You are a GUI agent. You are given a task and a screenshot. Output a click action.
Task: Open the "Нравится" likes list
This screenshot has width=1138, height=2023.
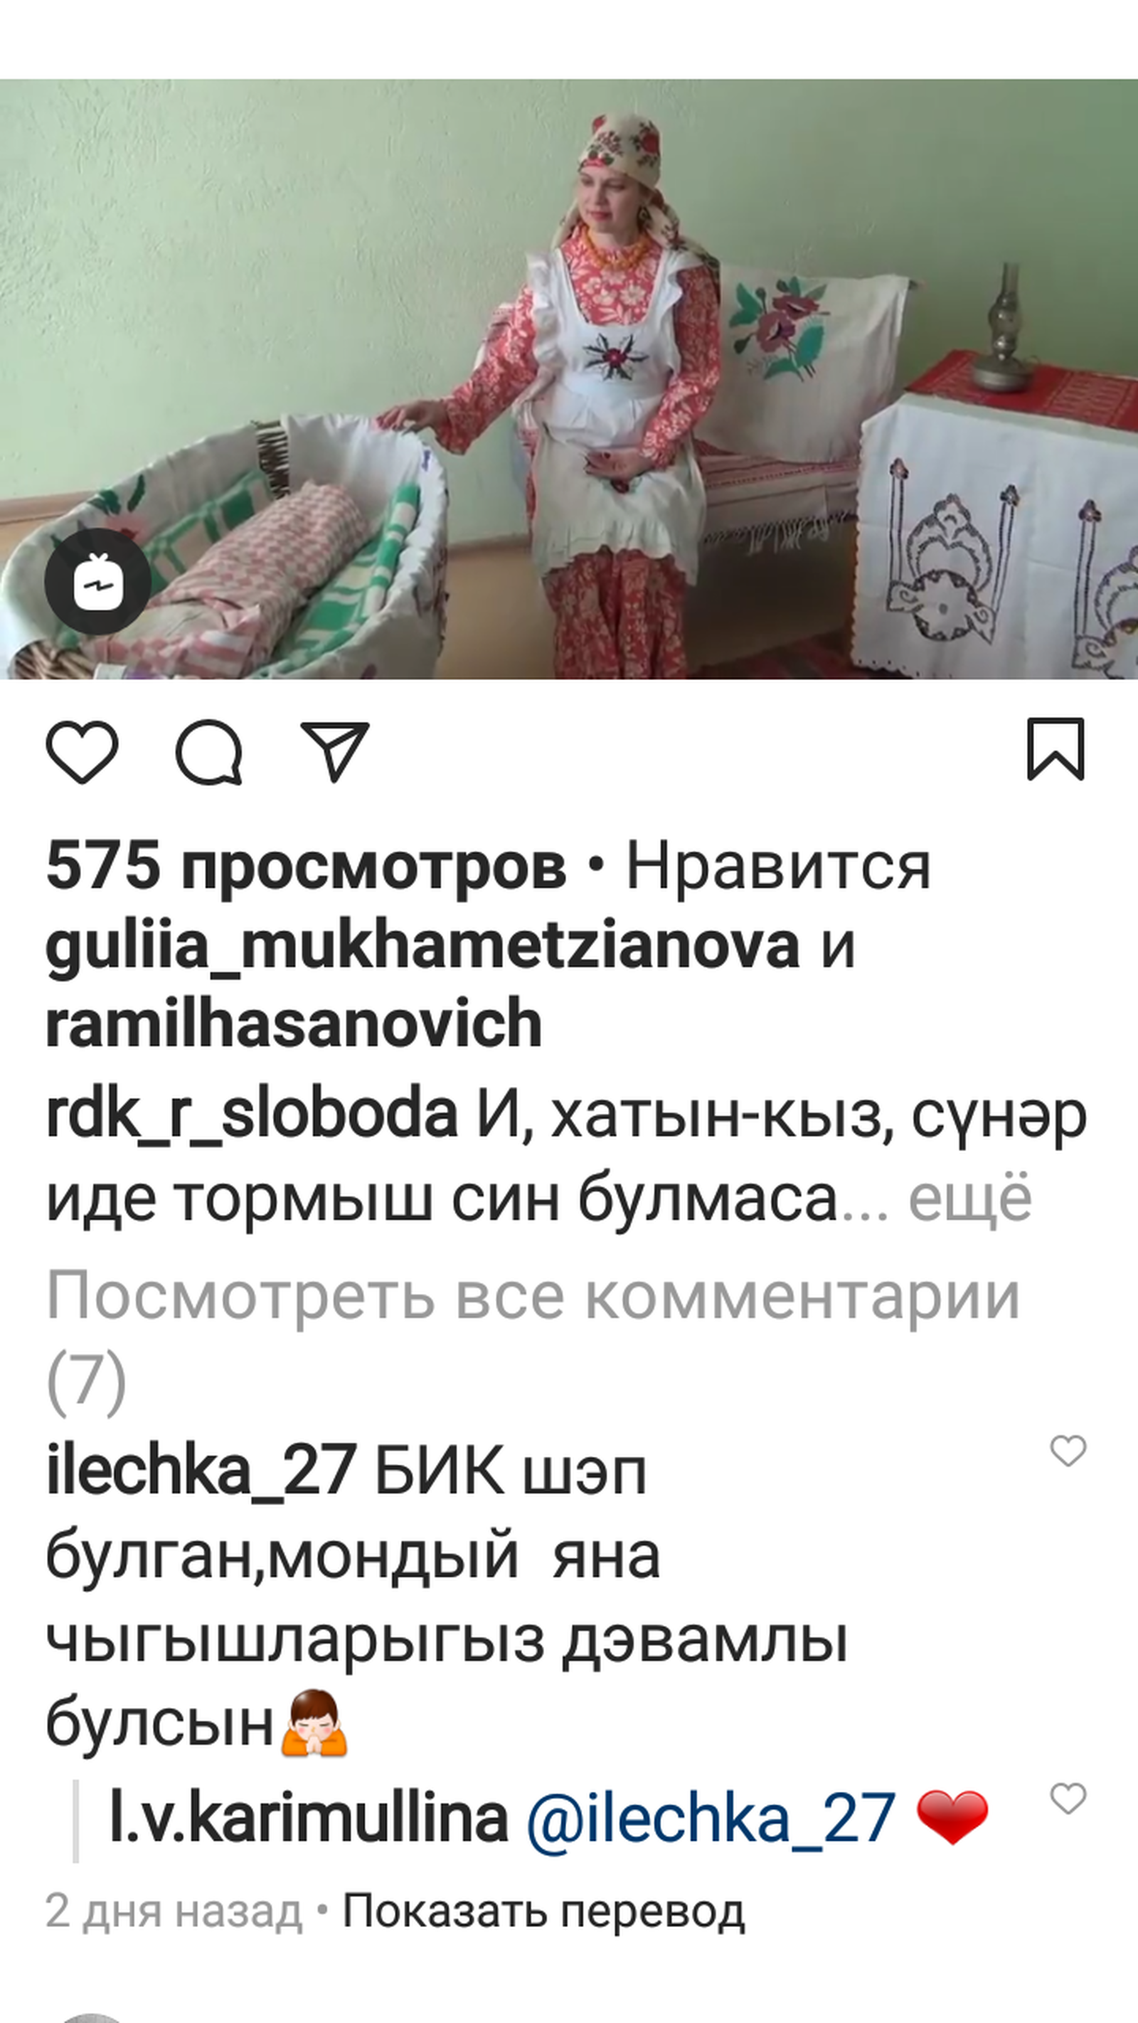point(777,867)
